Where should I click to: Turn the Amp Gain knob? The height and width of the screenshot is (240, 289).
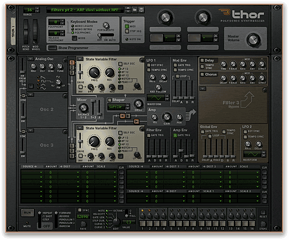167,117
